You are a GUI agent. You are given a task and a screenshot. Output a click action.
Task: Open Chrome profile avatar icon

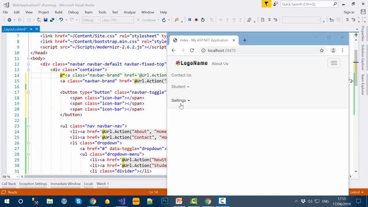coord(333,51)
